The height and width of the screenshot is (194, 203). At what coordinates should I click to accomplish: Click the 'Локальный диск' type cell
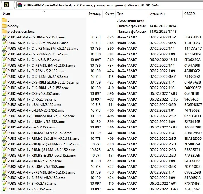131,20
